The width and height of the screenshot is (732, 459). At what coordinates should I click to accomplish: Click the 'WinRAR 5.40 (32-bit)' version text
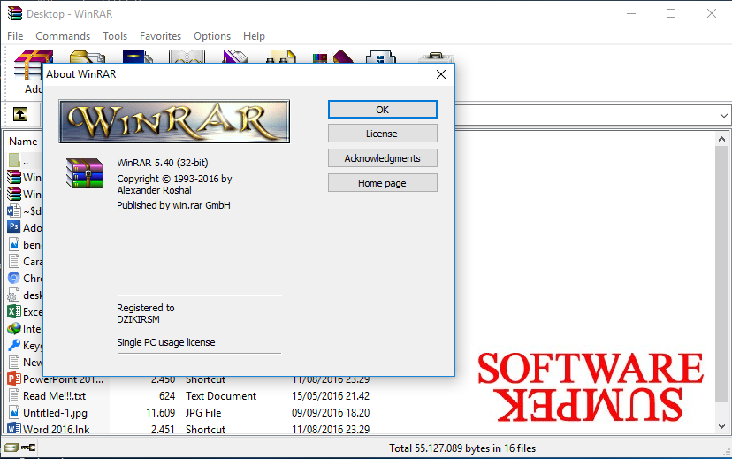[x=163, y=163]
